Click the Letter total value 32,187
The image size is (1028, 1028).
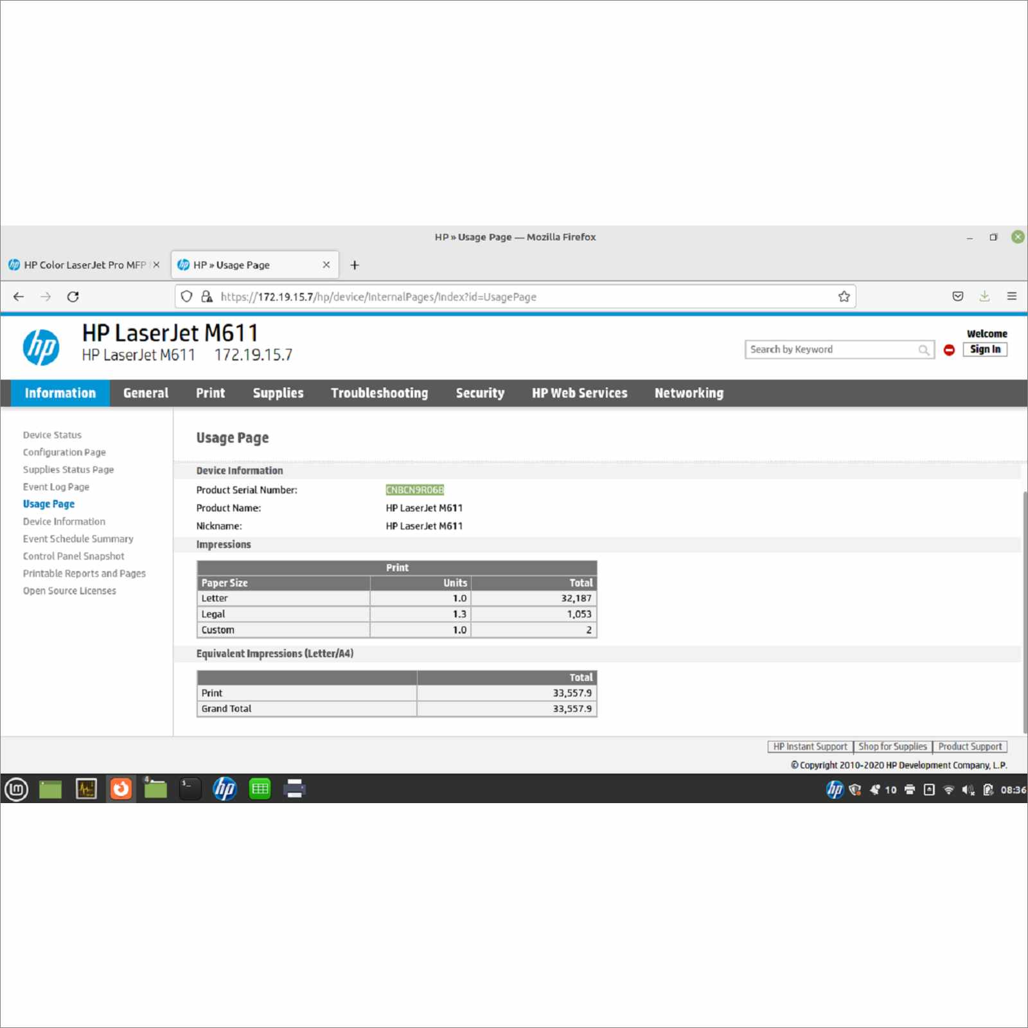click(576, 598)
